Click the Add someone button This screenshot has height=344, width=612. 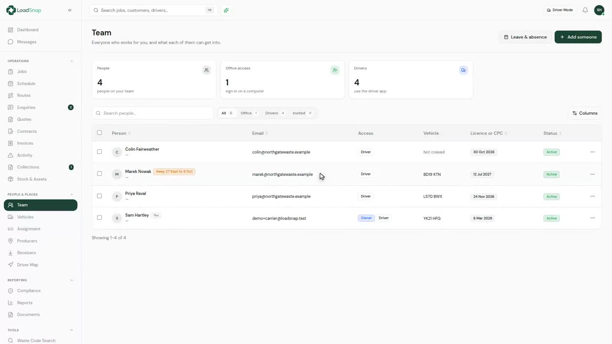click(578, 37)
